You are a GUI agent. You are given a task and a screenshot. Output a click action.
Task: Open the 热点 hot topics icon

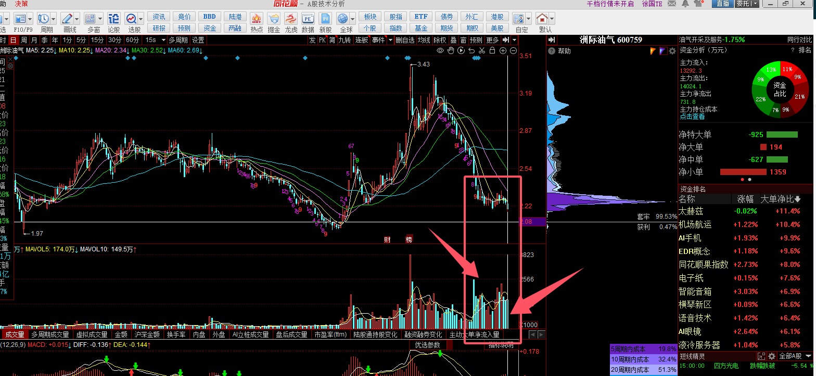[257, 19]
